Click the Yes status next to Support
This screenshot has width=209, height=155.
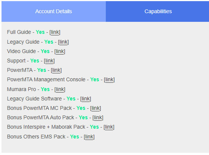[35, 61]
